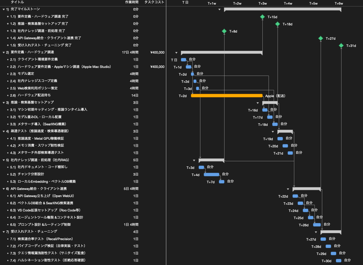Screen dimensions: 363x265
Task: Collapse outline group 7) 受け入れテスト・チューニング
Action: point(4,232)
